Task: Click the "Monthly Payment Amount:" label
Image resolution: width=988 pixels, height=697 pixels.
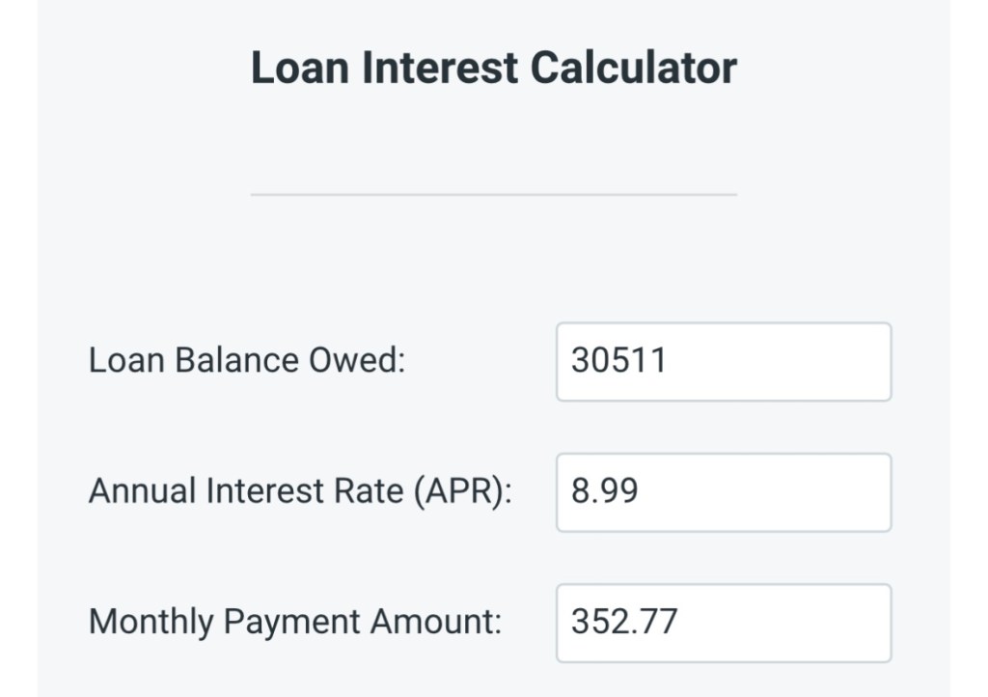Action: pyautogui.click(x=295, y=623)
